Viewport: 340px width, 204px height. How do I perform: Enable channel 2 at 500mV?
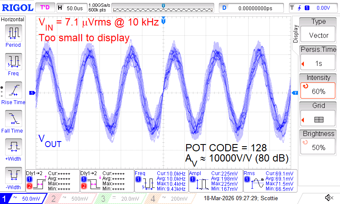[71, 198]
